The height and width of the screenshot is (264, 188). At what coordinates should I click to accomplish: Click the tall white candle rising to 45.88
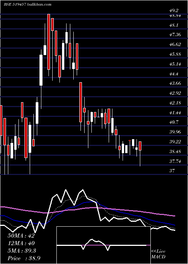41,70
